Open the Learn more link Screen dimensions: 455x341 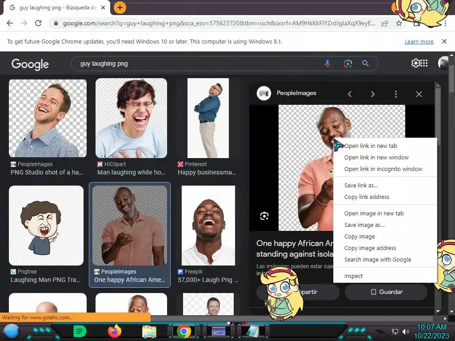pyautogui.click(x=419, y=41)
